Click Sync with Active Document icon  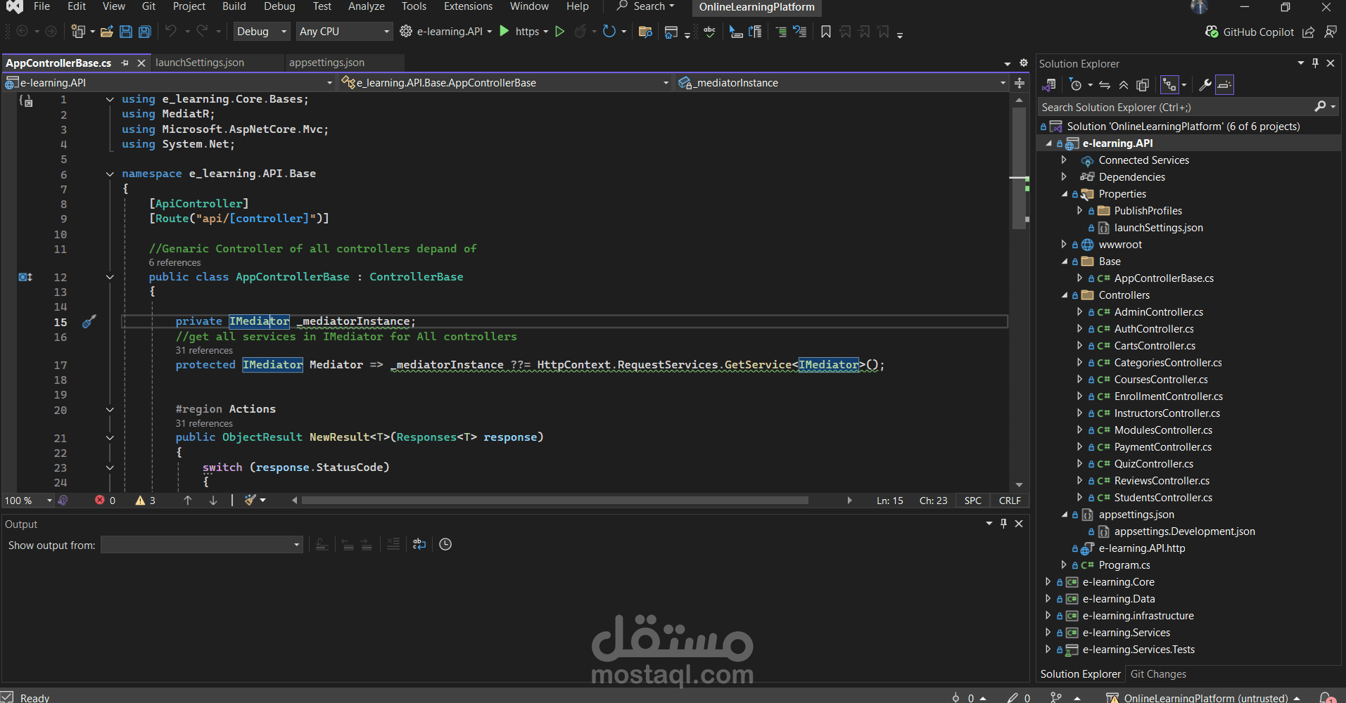[1105, 85]
